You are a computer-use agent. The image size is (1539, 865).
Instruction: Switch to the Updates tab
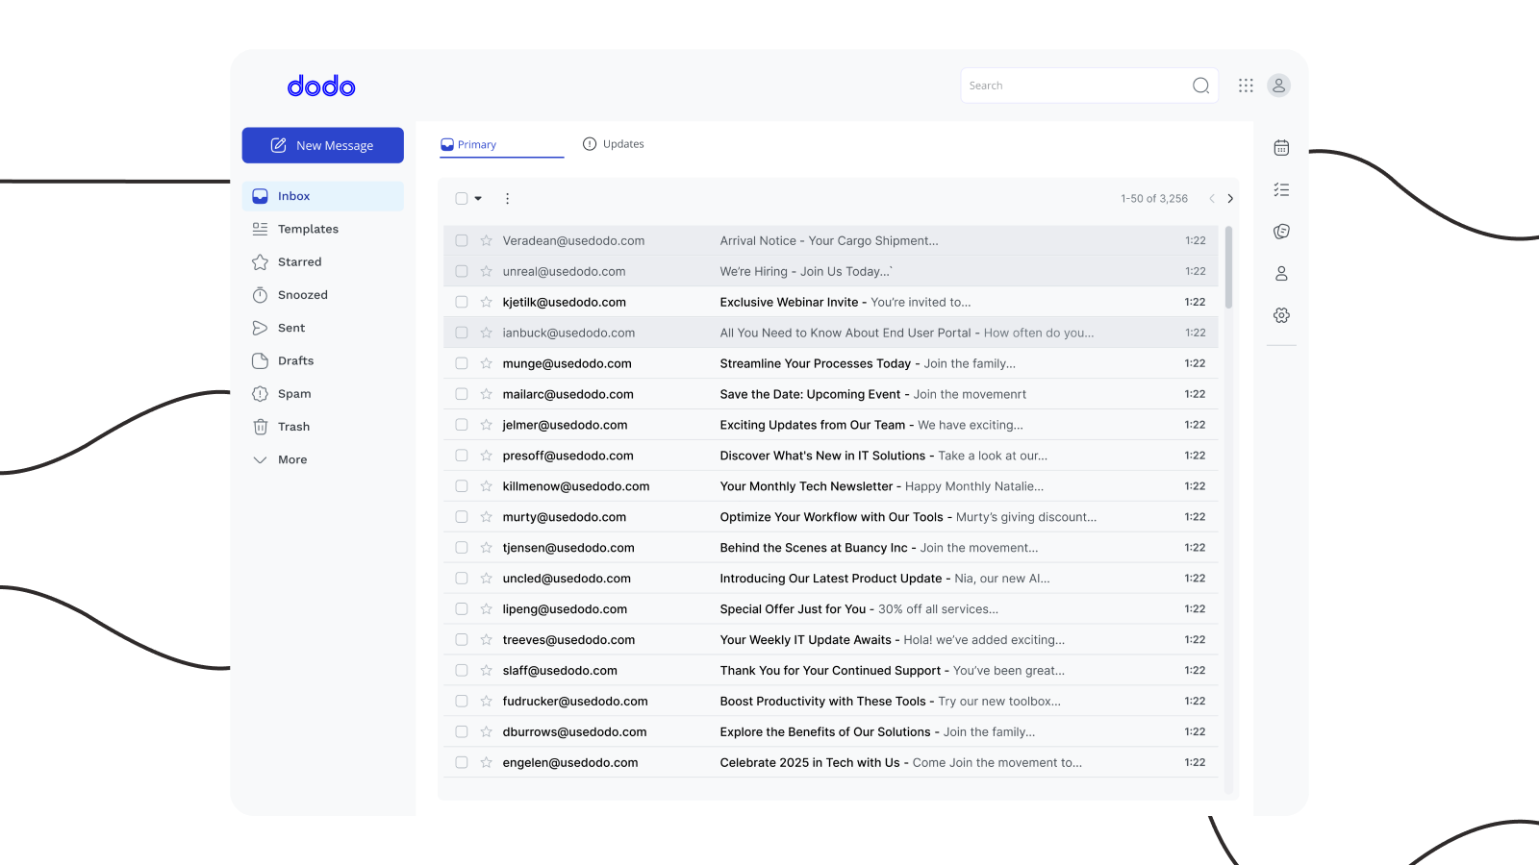[x=613, y=143]
